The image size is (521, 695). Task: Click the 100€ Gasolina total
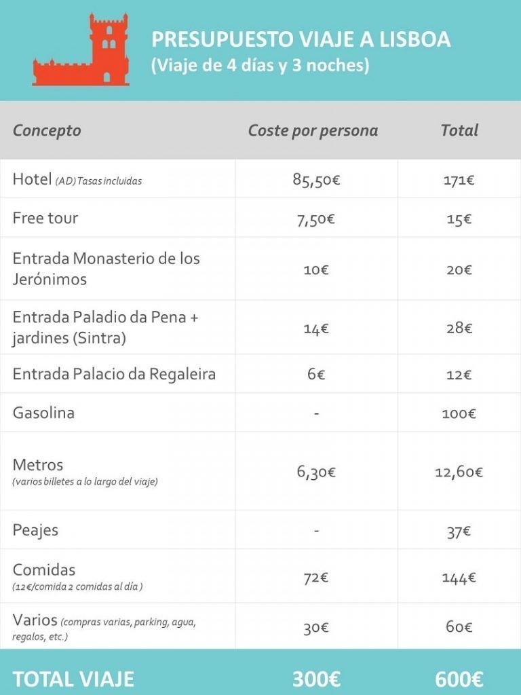pos(459,413)
